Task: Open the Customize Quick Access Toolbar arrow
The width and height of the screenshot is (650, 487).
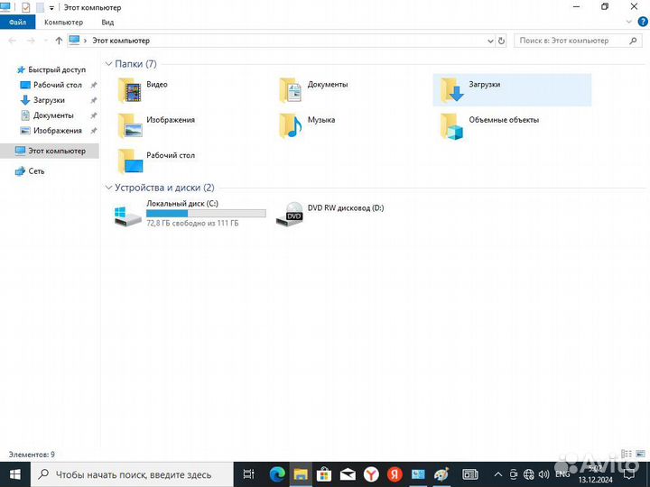Action: click(x=51, y=8)
